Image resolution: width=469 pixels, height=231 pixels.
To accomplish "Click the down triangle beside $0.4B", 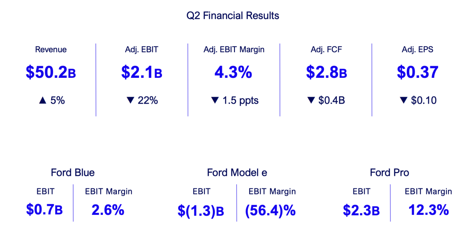I will [x=310, y=100].
